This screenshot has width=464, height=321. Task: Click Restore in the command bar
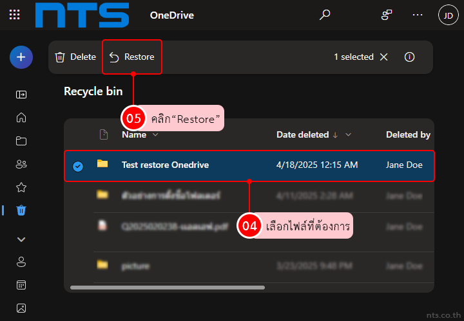pyautogui.click(x=132, y=57)
